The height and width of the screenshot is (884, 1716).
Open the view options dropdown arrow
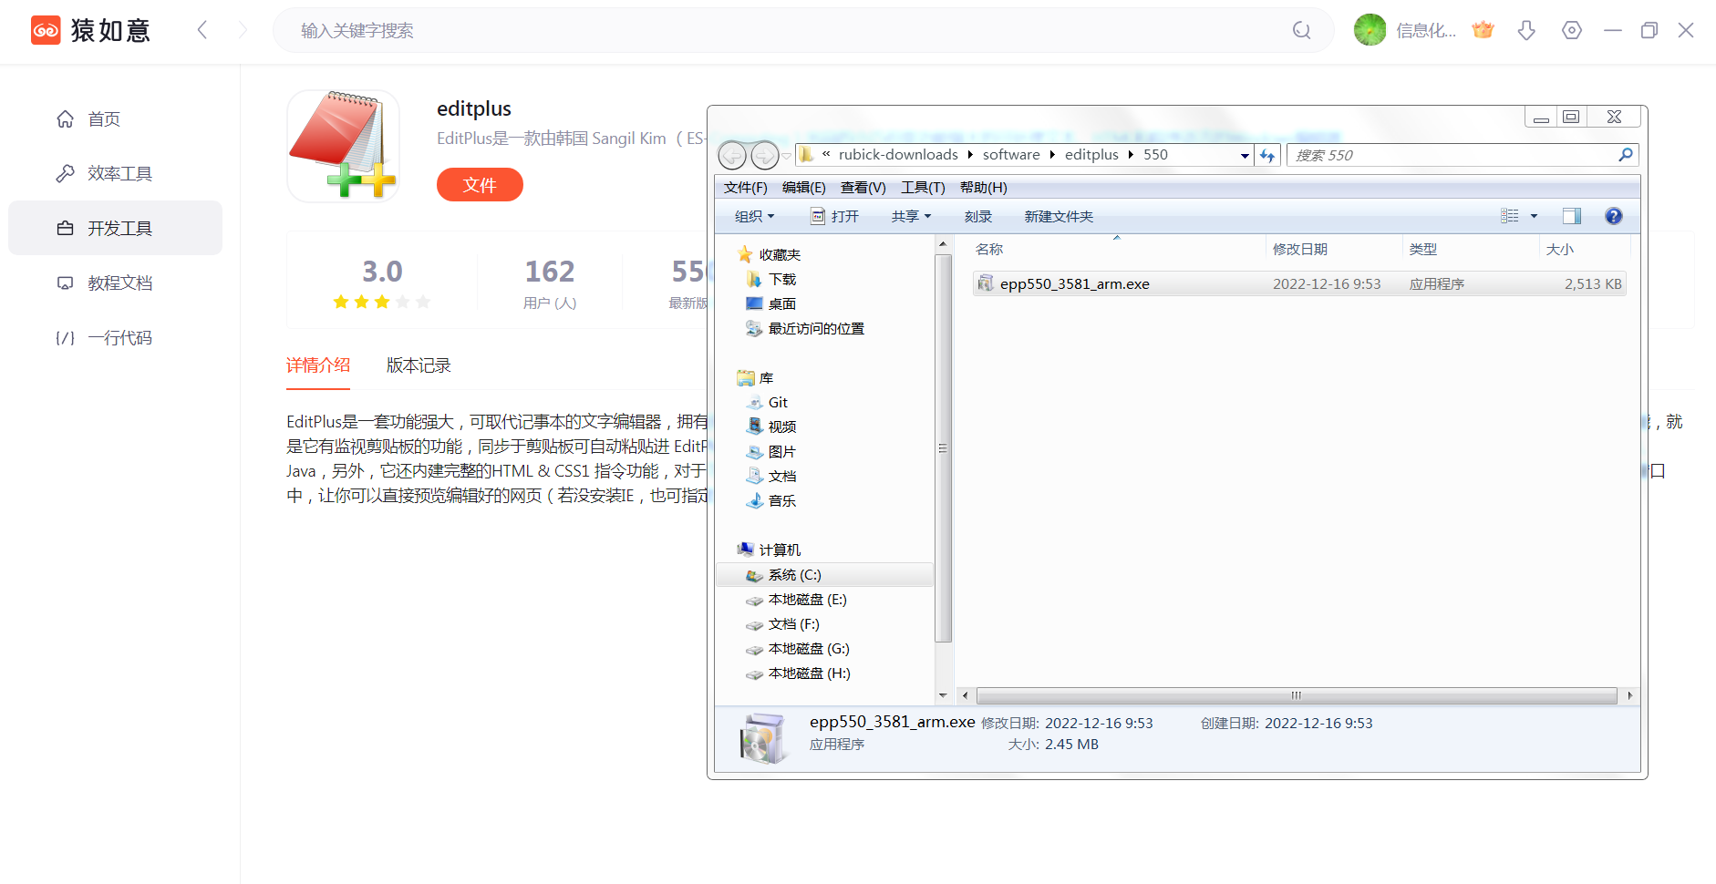coord(1534,216)
